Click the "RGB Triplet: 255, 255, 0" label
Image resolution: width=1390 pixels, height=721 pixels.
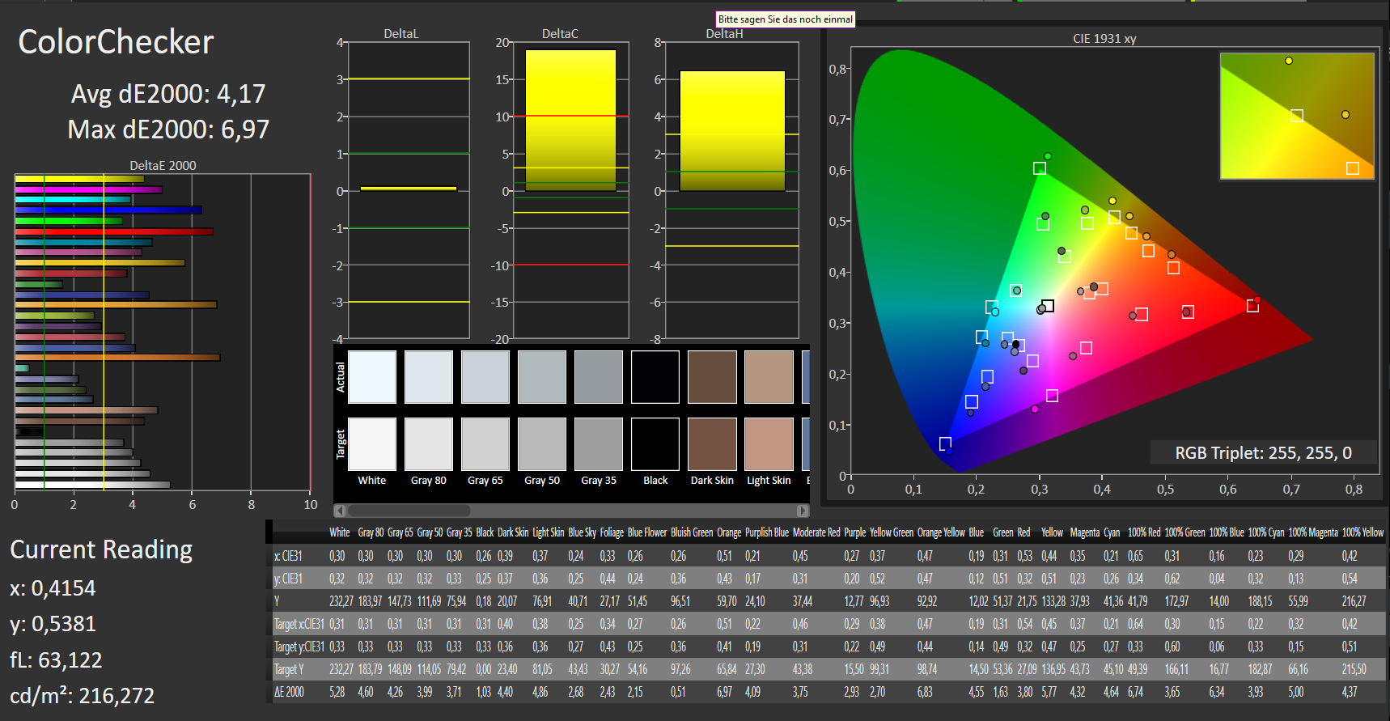pos(1263,453)
